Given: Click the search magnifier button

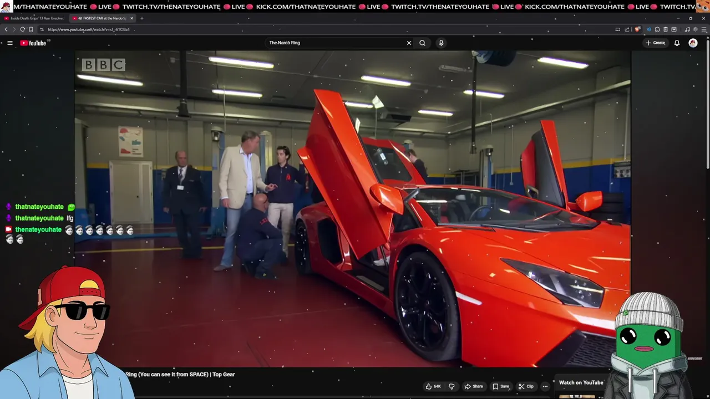Looking at the screenshot, I should 423,43.
